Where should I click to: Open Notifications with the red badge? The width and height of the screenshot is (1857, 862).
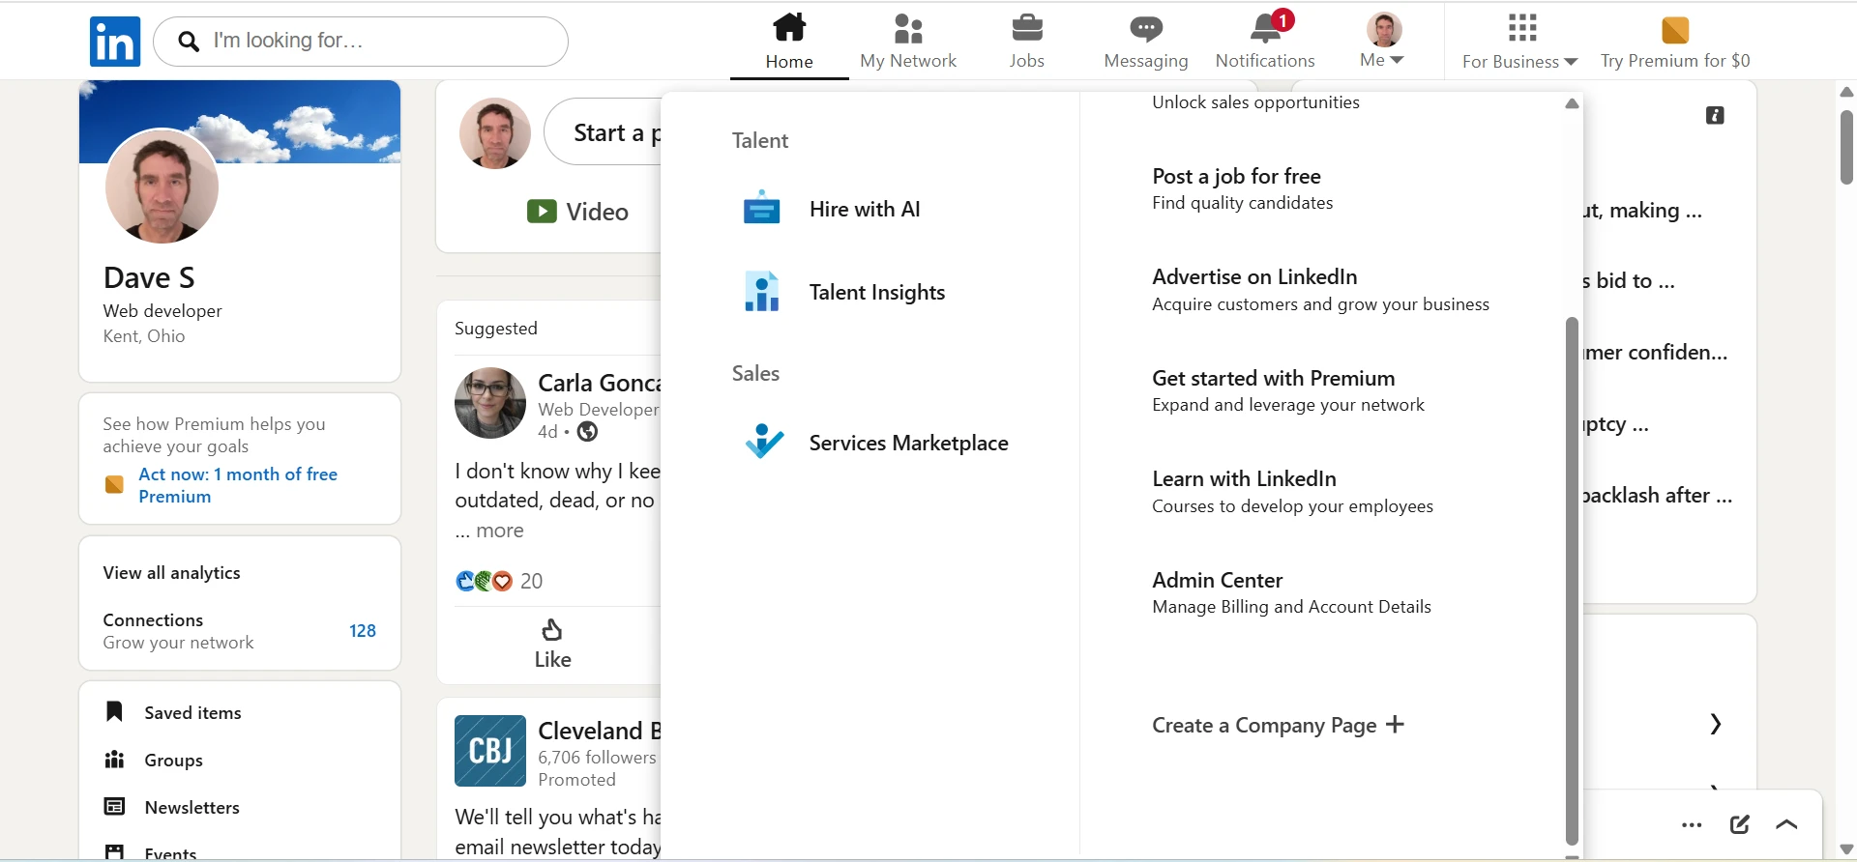click(1265, 42)
